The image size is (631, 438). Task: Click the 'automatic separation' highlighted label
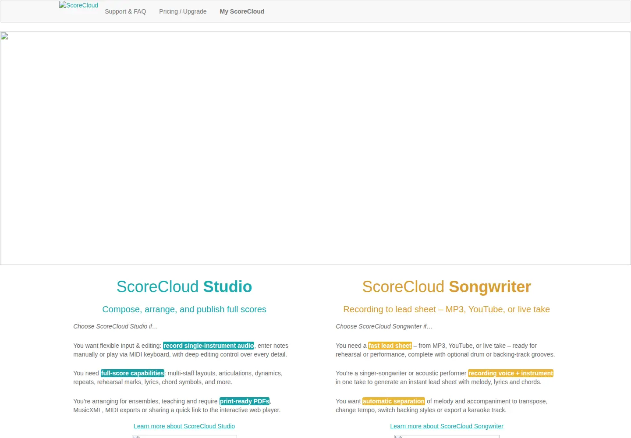393,401
